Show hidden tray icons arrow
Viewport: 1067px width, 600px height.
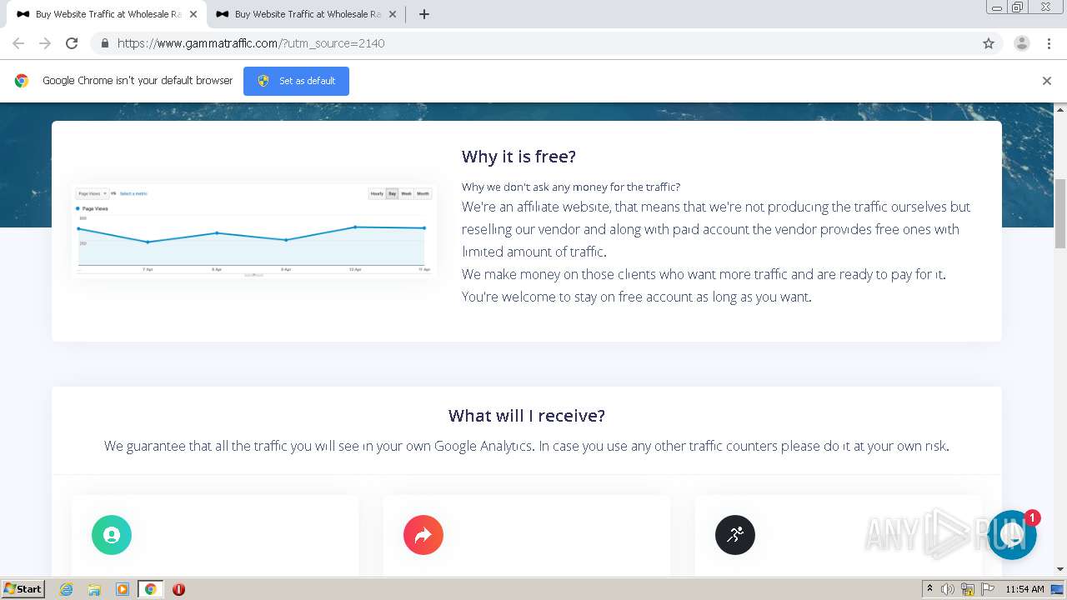929,589
